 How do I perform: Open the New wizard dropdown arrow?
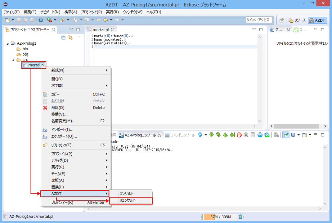tap(13, 20)
